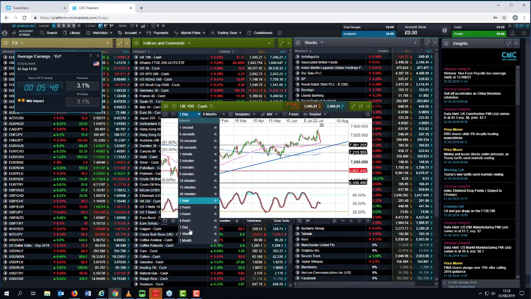Expand the FX watchlist name dropdown

point(22,43)
